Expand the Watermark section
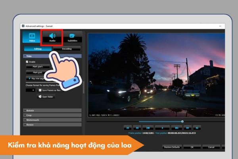This screenshot has height=159, width=238. click(x=52, y=120)
